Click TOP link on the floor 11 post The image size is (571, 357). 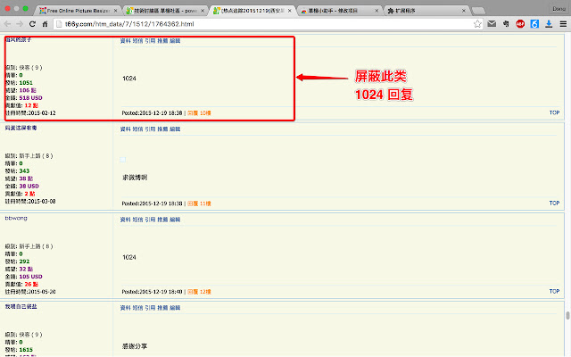point(554,203)
